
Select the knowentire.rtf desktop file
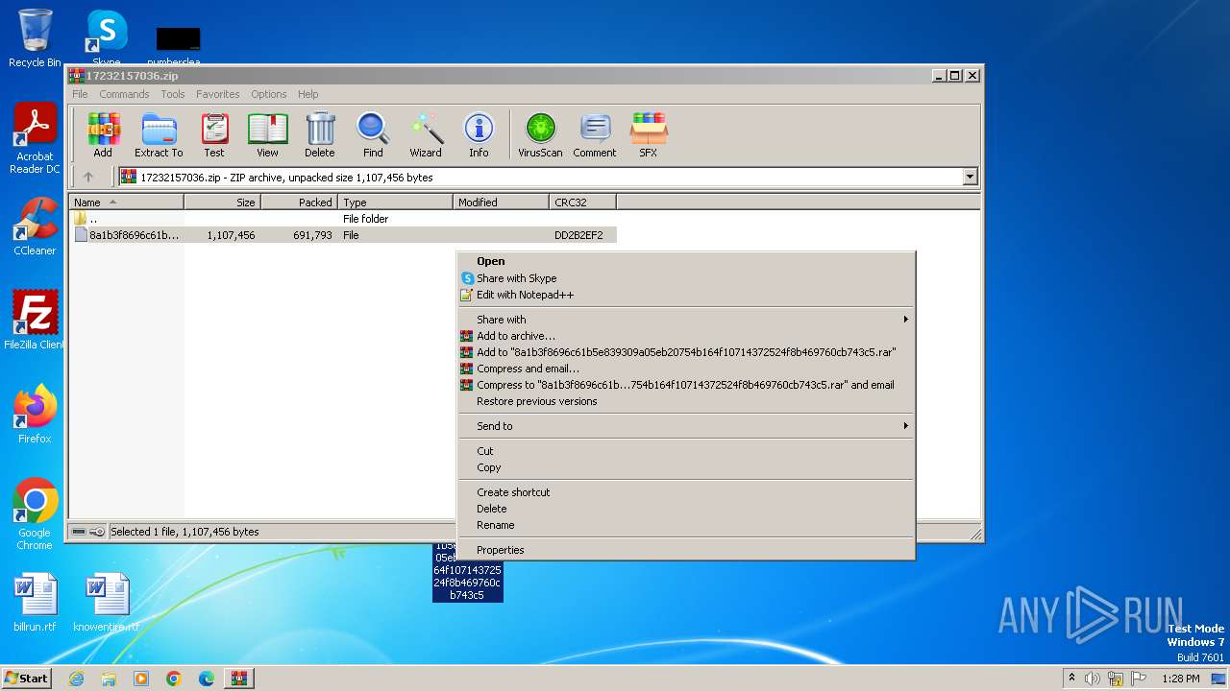[x=107, y=603]
